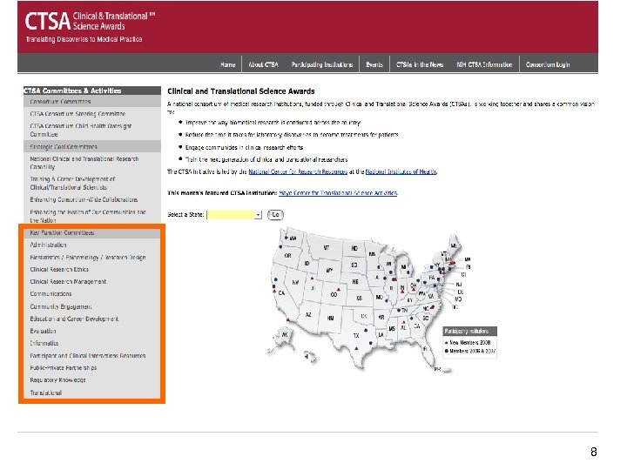Open Clinical Research Management
Viewport: 627px width, 470px height.
click(x=68, y=282)
